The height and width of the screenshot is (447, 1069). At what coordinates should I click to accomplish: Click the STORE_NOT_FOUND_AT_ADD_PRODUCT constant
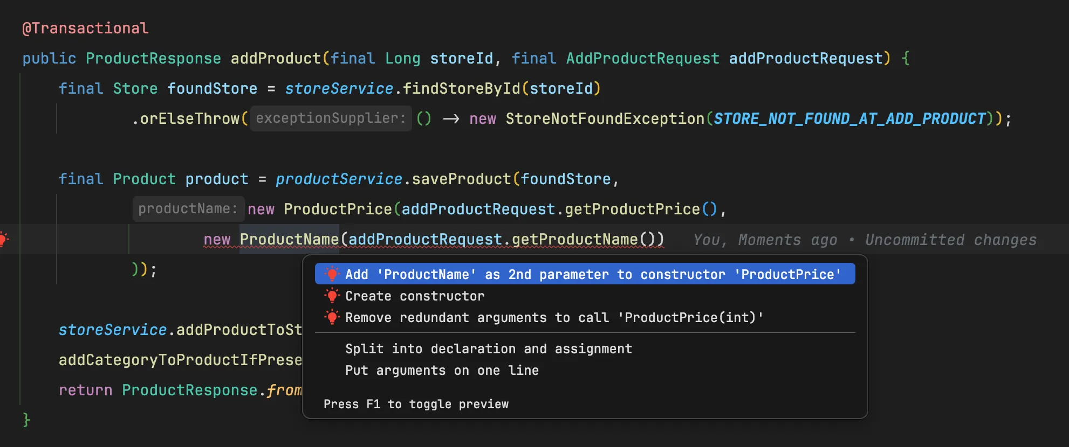[x=849, y=118]
